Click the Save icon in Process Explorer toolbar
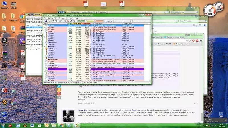Screen dimensions: 228x128 46,21
